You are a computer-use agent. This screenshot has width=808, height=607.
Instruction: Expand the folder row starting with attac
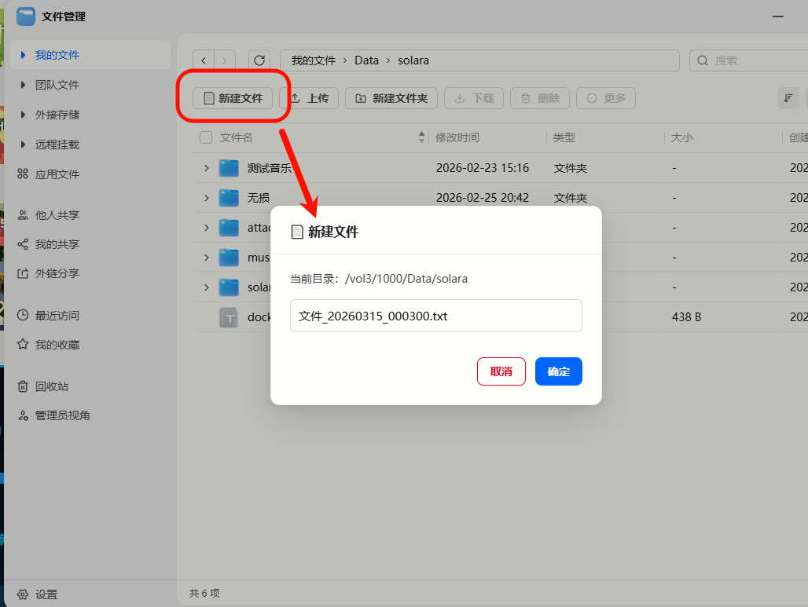[x=206, y=228]
